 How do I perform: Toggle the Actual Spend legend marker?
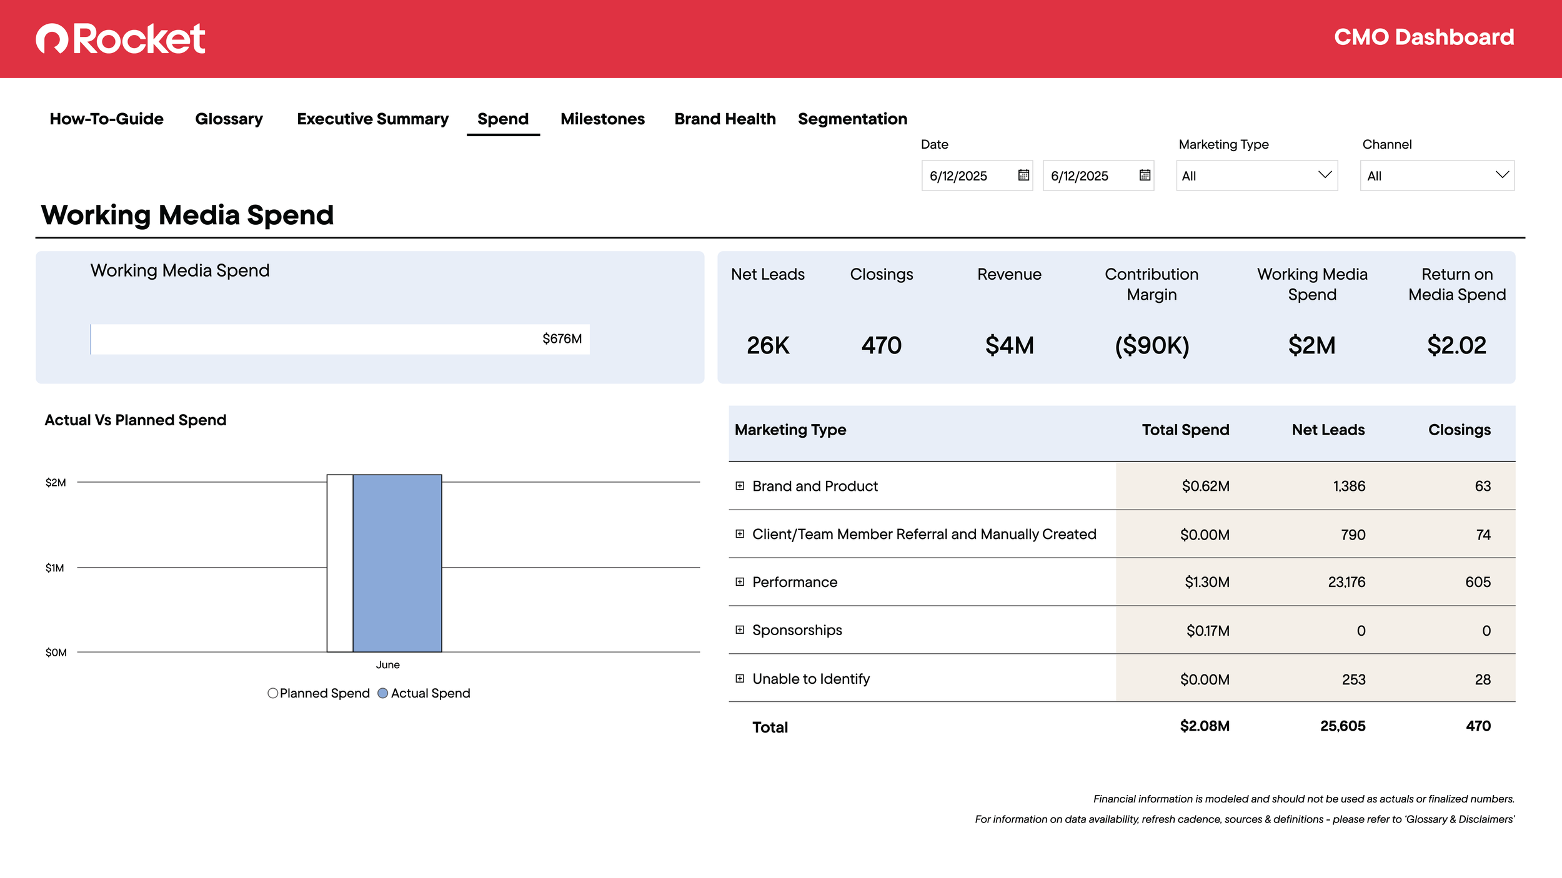383,693
